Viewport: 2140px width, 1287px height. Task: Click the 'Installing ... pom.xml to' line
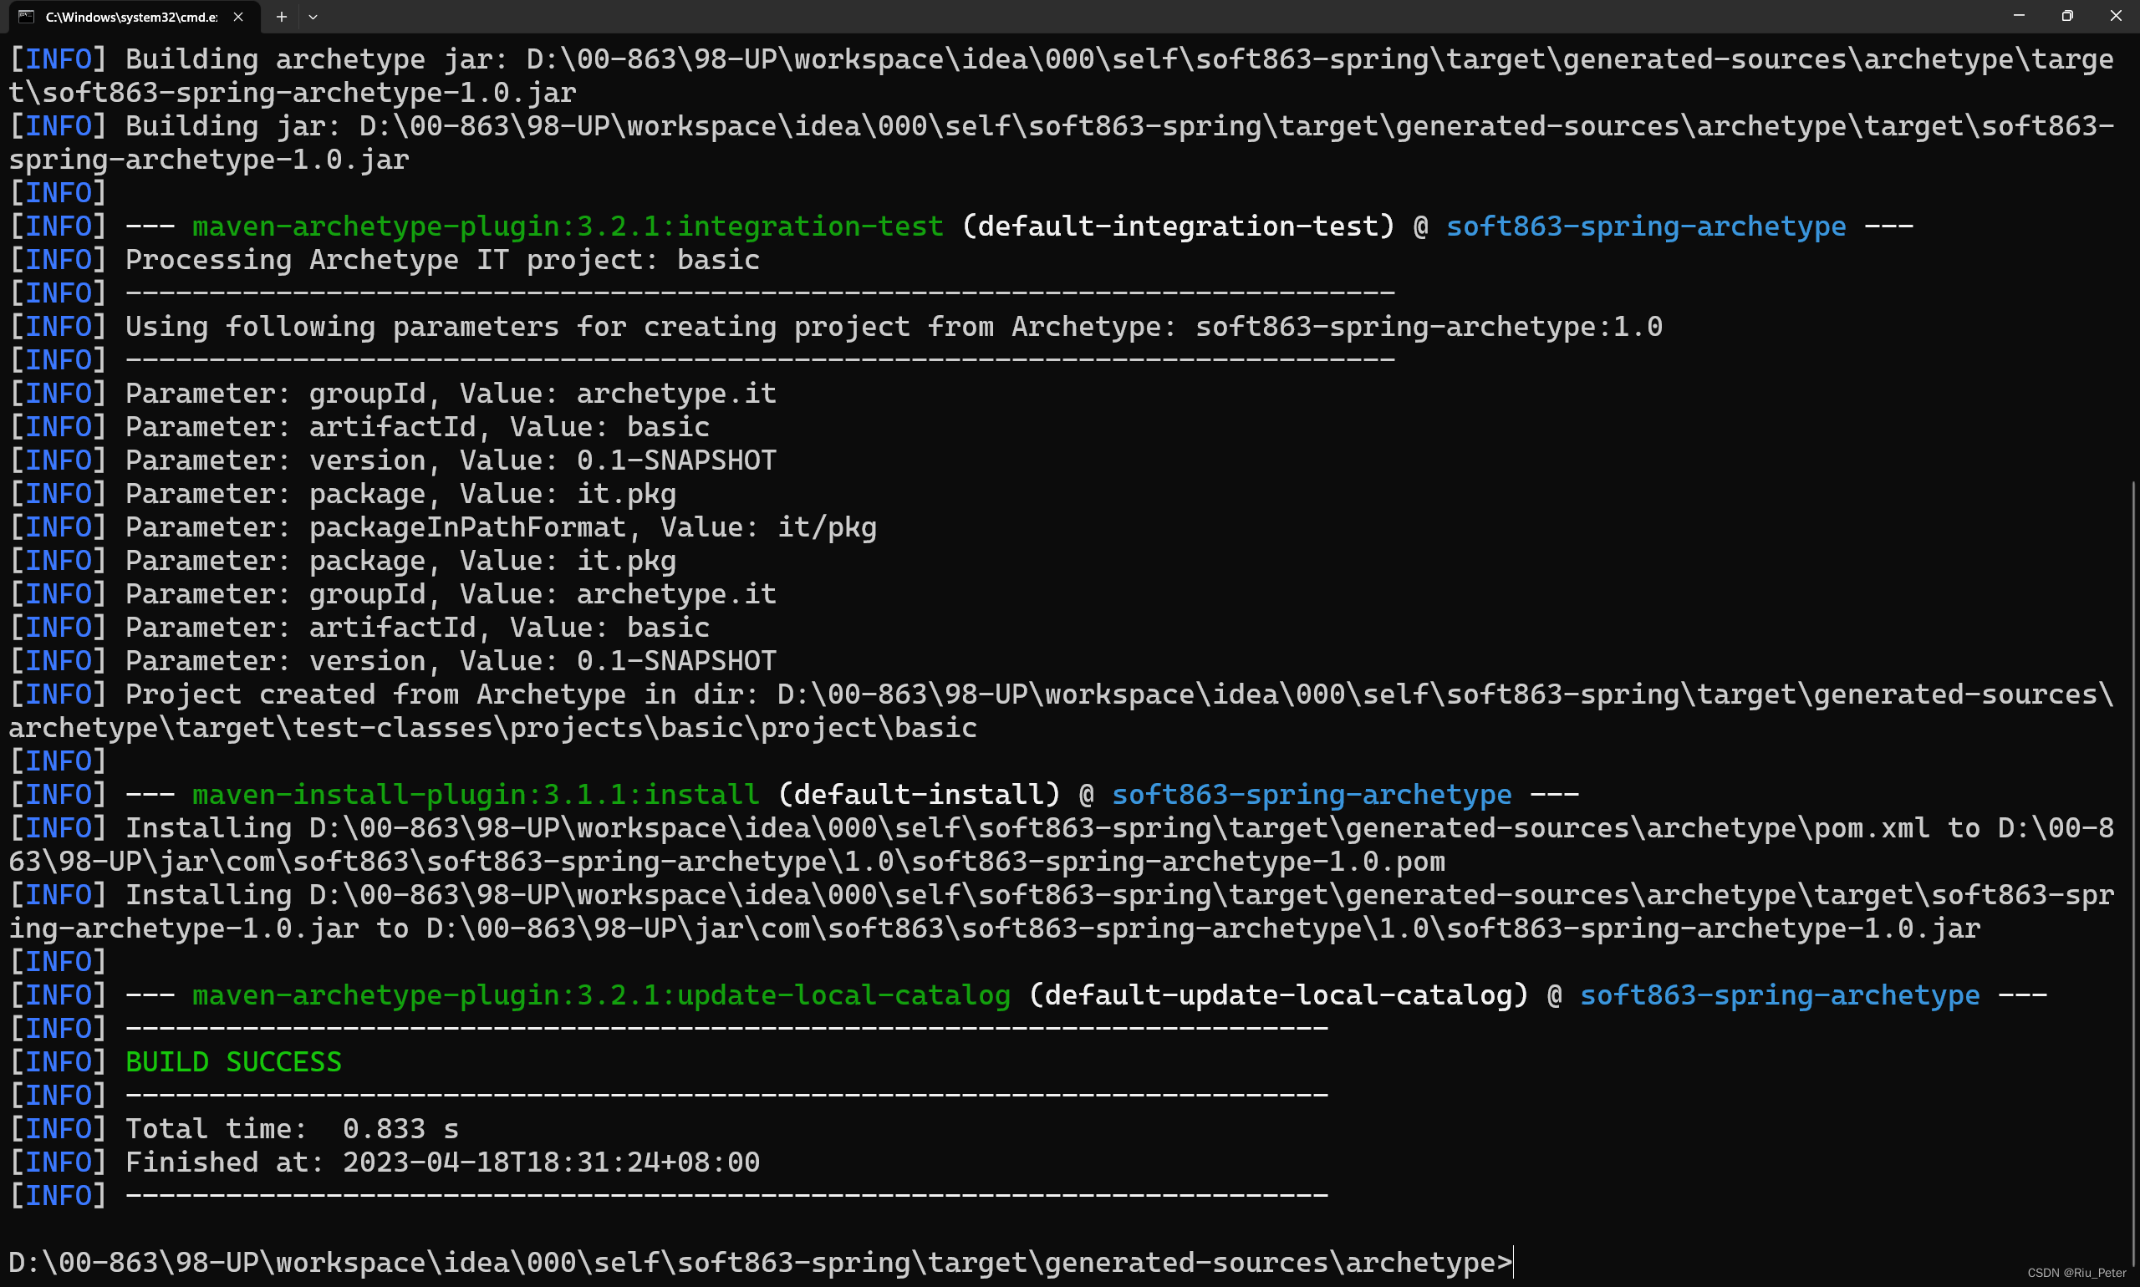(x=1062, y=845)
